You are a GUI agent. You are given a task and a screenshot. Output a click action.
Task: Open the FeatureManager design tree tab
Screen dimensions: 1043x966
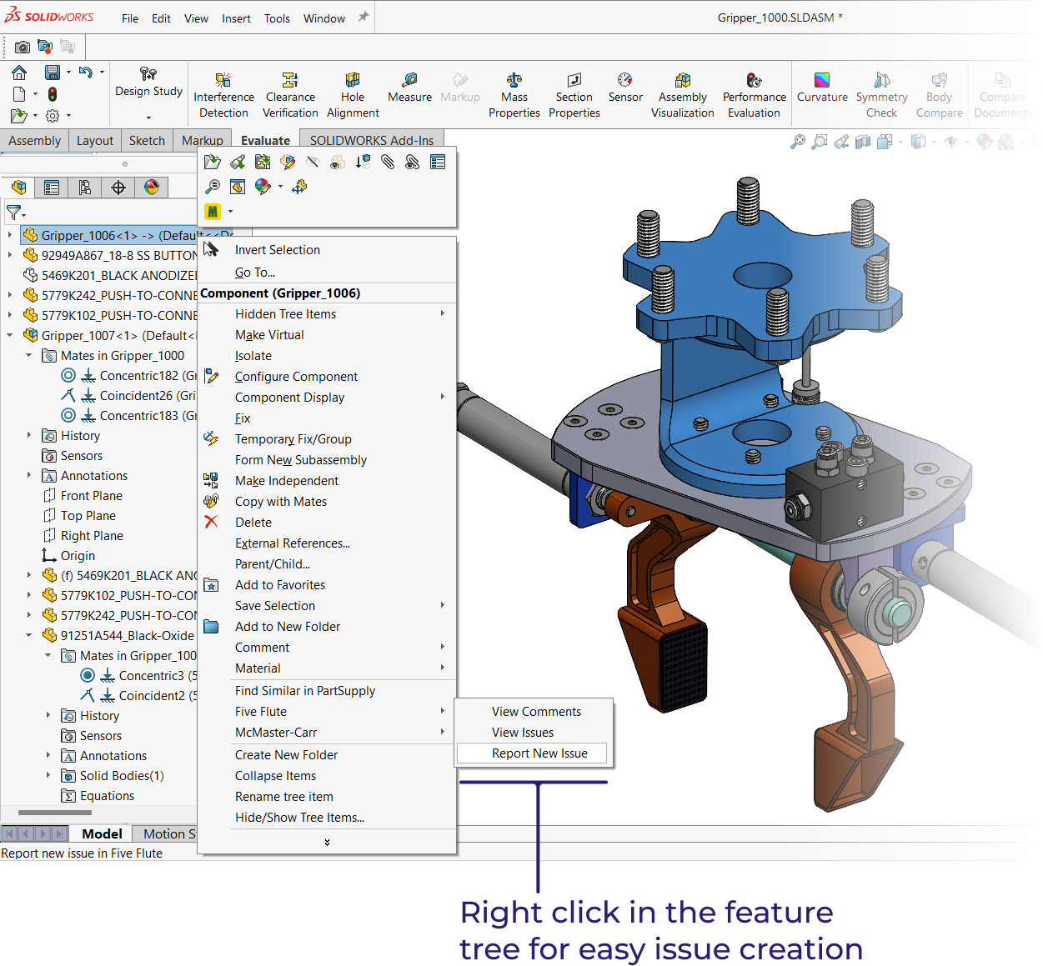pyautogui.click(x=18, y=188)
